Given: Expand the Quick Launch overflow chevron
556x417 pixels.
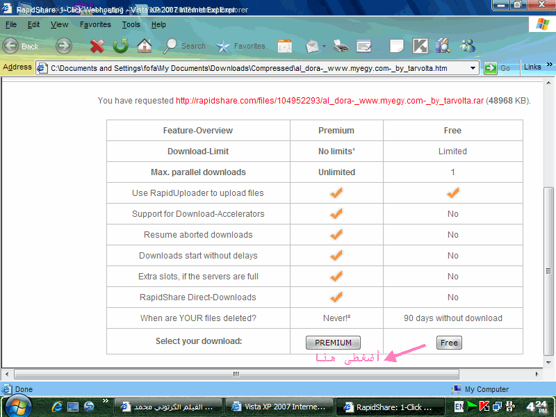Looking at the screenshot, I should coord(106,401).
